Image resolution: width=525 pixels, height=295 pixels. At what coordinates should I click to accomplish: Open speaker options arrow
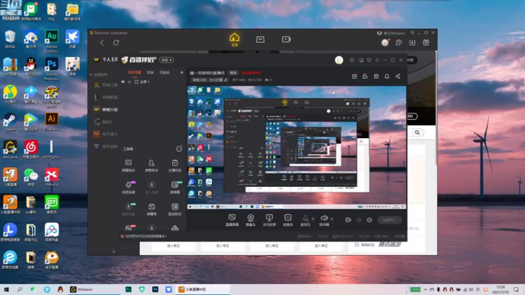tap(332, 219)
